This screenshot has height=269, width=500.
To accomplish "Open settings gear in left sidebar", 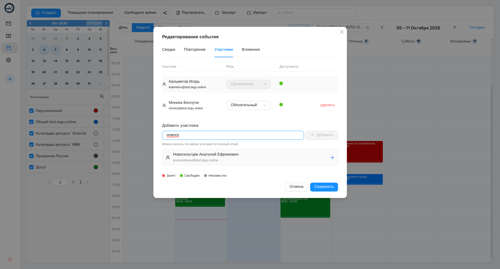I will (x=9, y=60).
